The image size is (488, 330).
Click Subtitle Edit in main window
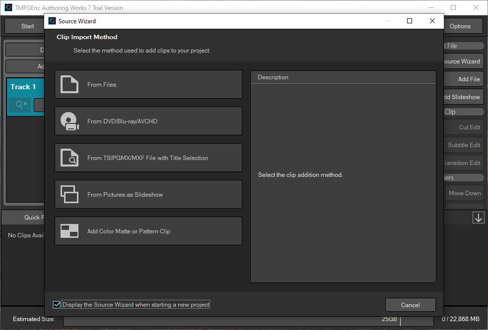(463, 145)
